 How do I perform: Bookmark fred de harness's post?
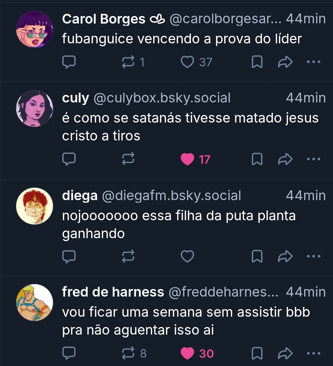(257, 353)
